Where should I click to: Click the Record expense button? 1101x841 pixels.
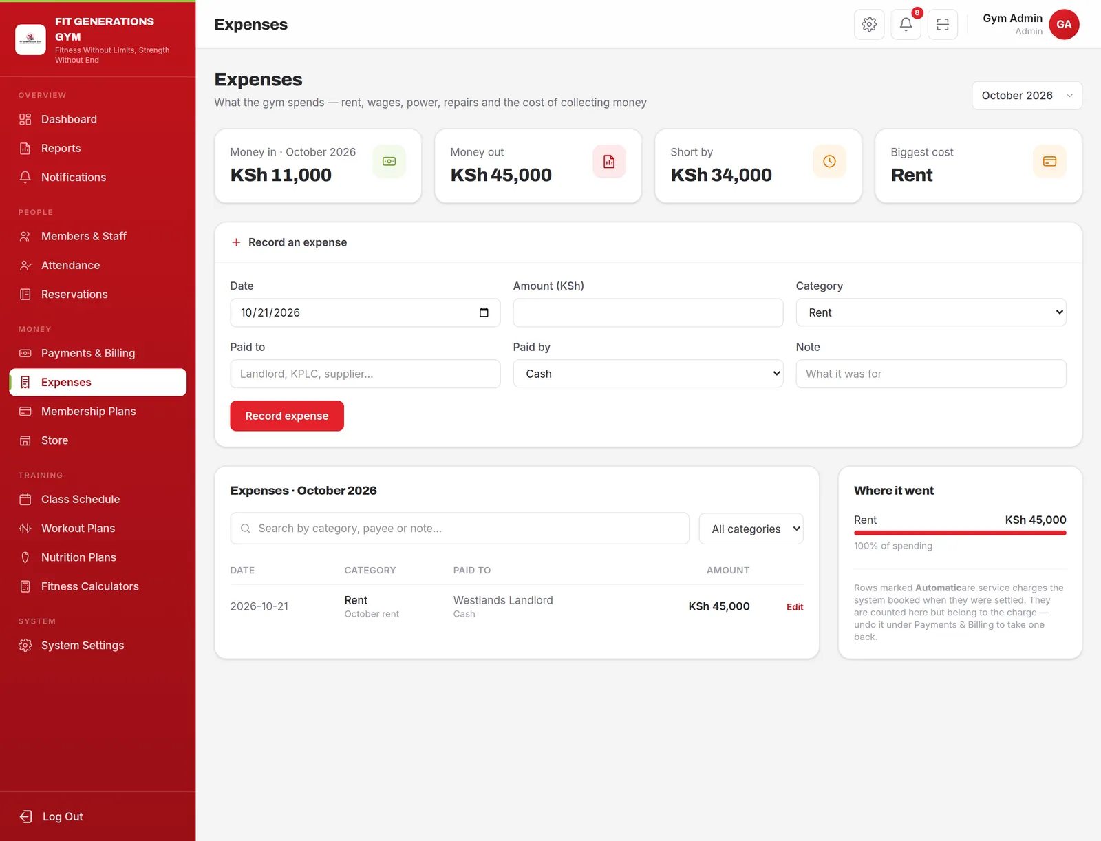[x=287, y=416]
